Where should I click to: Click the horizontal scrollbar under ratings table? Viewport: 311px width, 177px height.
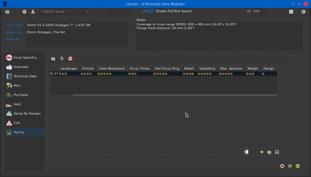(175, 95)
